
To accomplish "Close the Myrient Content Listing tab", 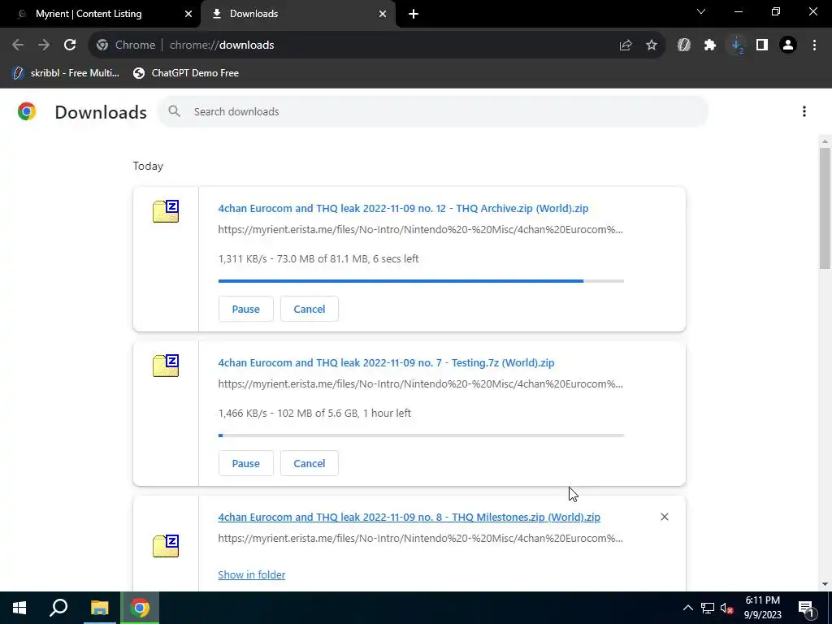I will pos(188,14).
